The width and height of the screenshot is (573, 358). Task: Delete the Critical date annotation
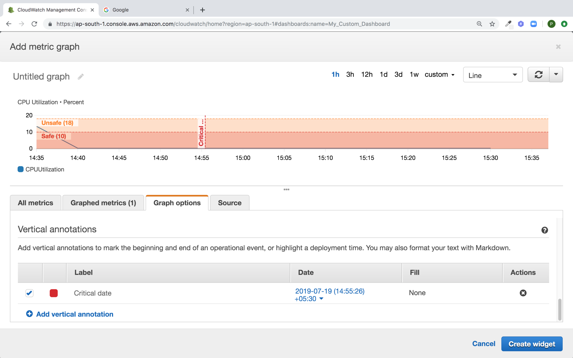[x=523, y=293]
